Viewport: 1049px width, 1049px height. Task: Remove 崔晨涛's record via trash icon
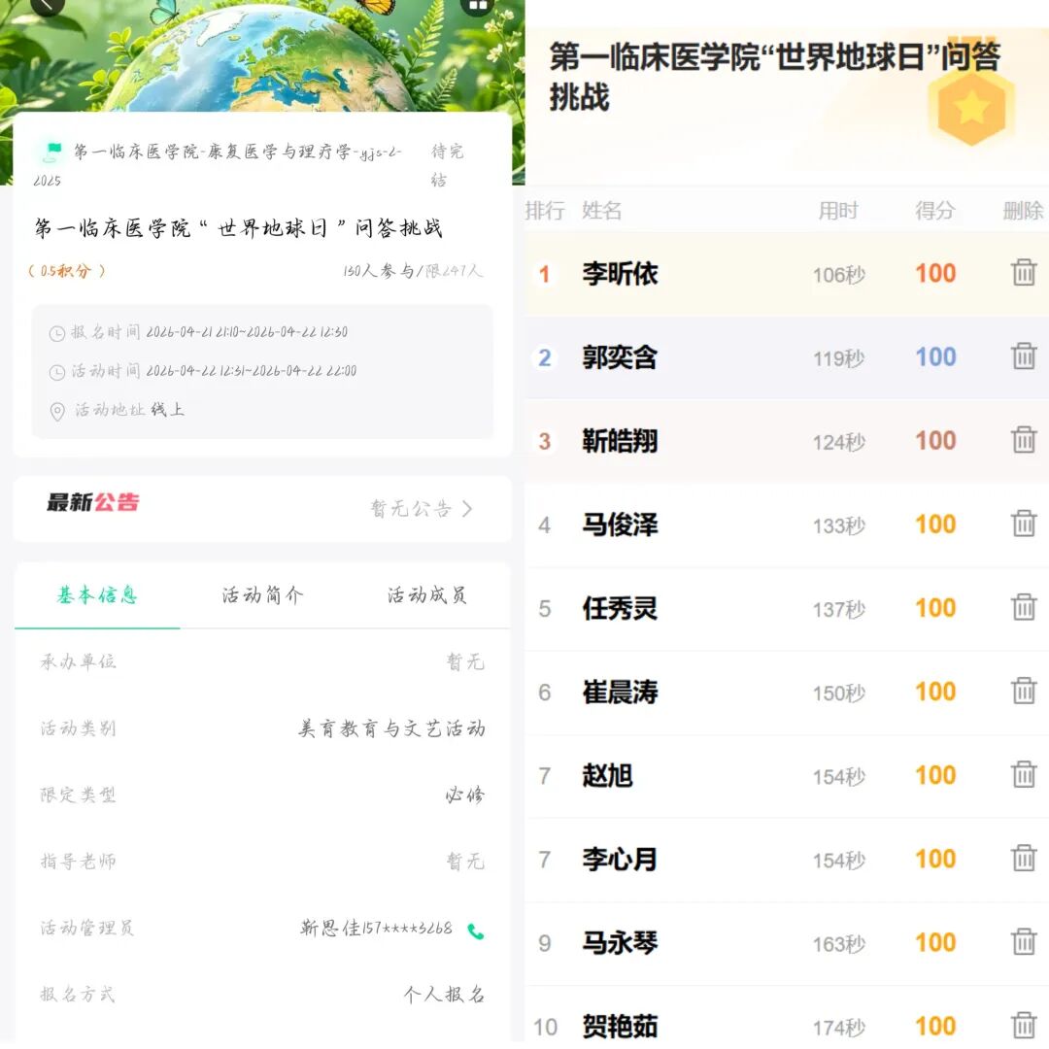pos(1024,692)
